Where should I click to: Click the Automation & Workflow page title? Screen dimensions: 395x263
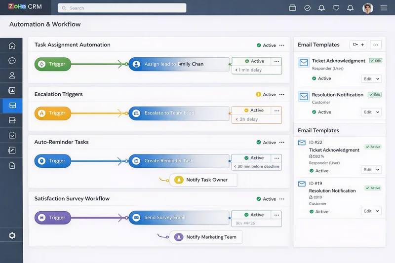[x=45, y=24]
